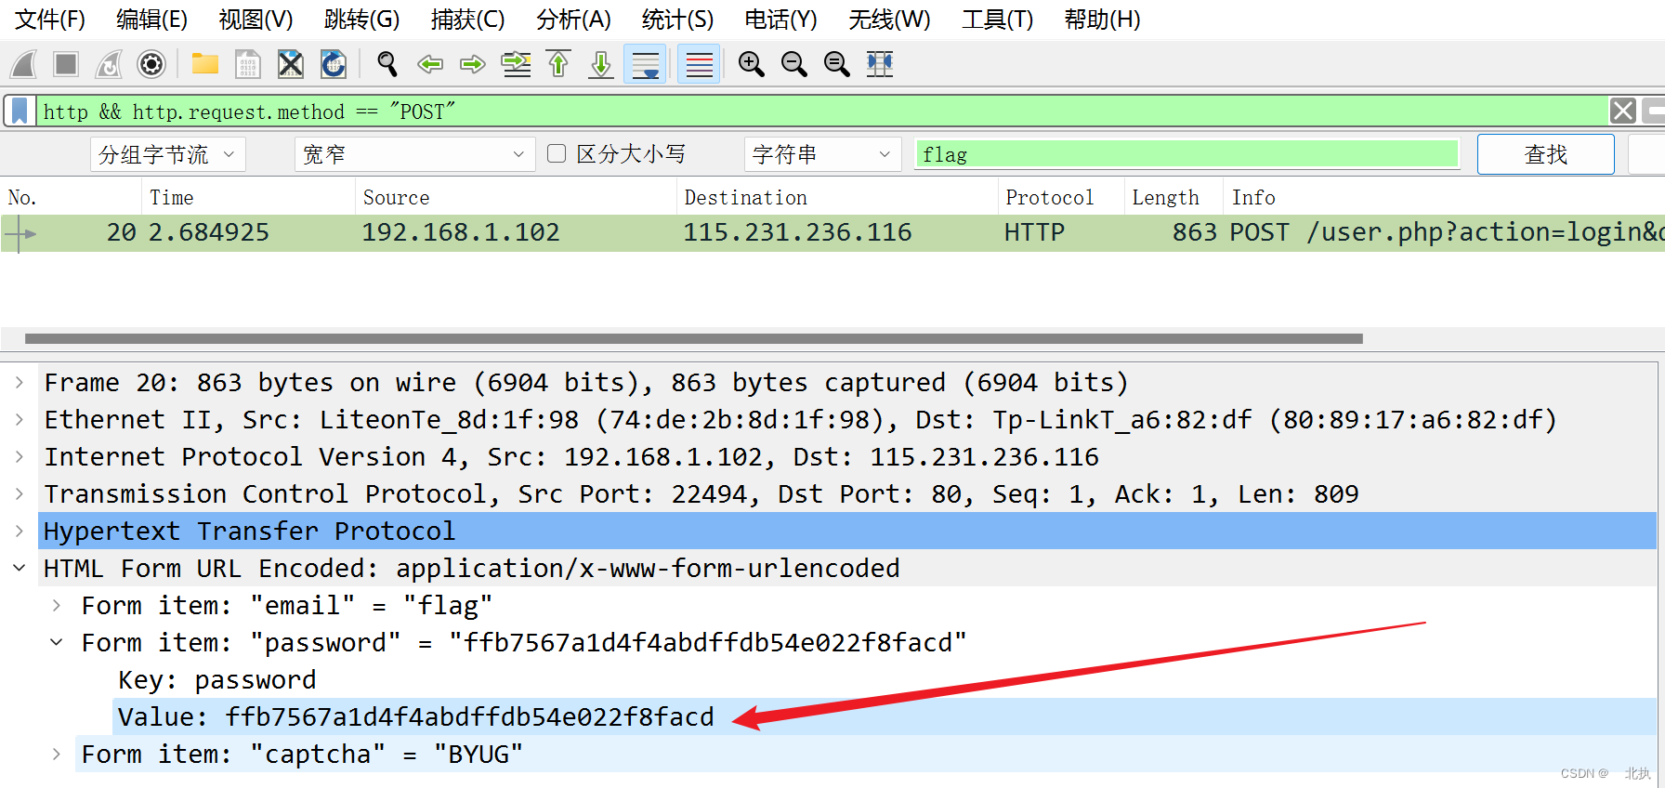Click the display filter input field
This screenshot has width=1665, height=788.
(x=823, y=112)
